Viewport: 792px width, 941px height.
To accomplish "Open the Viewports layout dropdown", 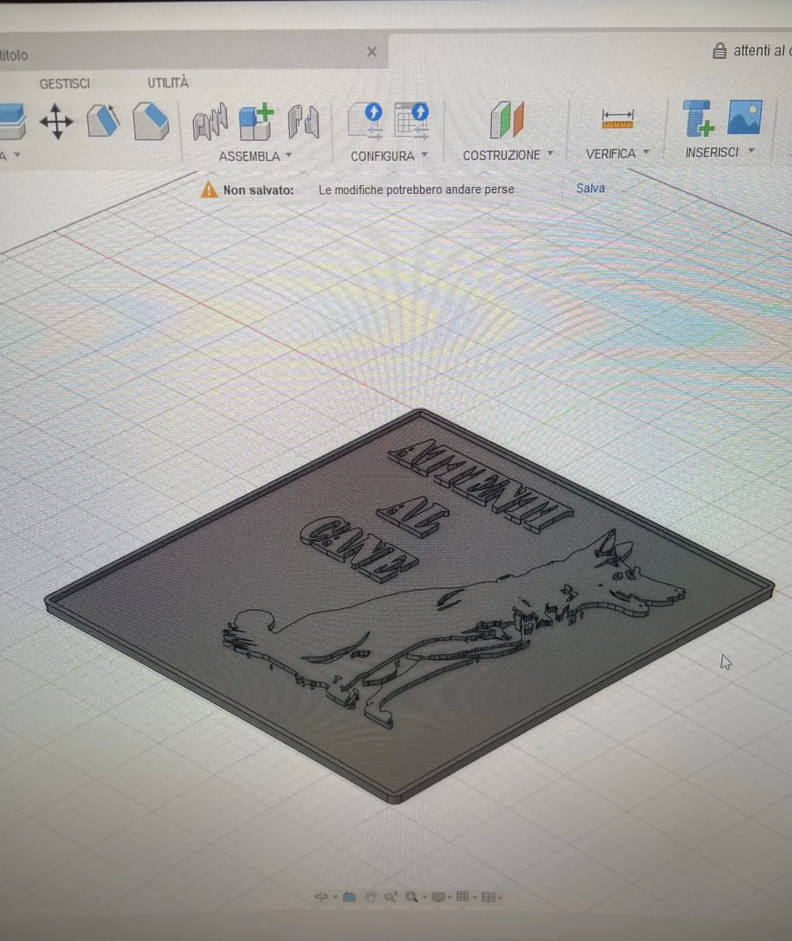I will point(491,897).
